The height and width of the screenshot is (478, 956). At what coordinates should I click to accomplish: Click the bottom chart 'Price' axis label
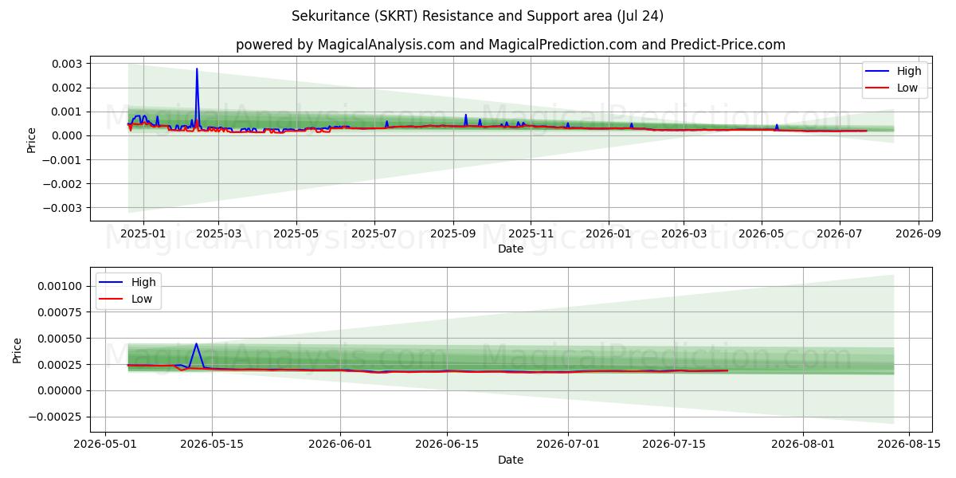(18, 351)
